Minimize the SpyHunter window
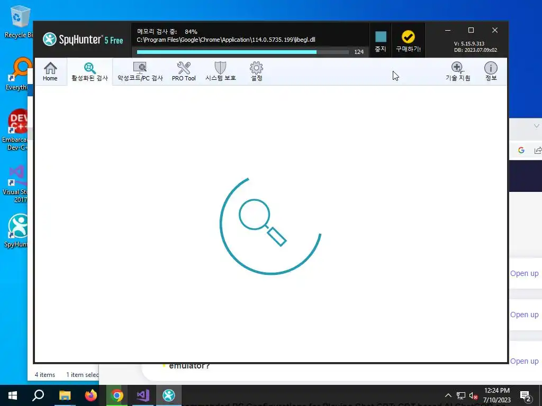Image resolution: width=542 pixels, height=406 pixels. point(448,30)
